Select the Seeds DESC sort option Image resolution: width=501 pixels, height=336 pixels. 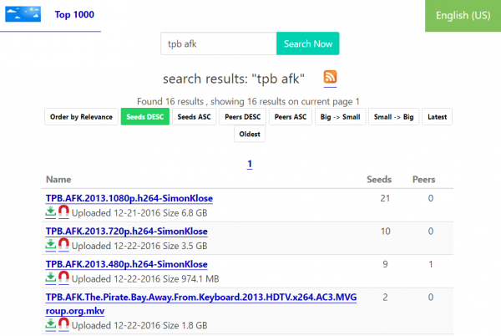click(x=145, y=117)
